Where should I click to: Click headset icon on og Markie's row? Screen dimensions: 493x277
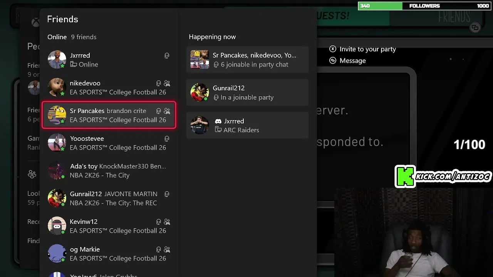click(159, 250)
